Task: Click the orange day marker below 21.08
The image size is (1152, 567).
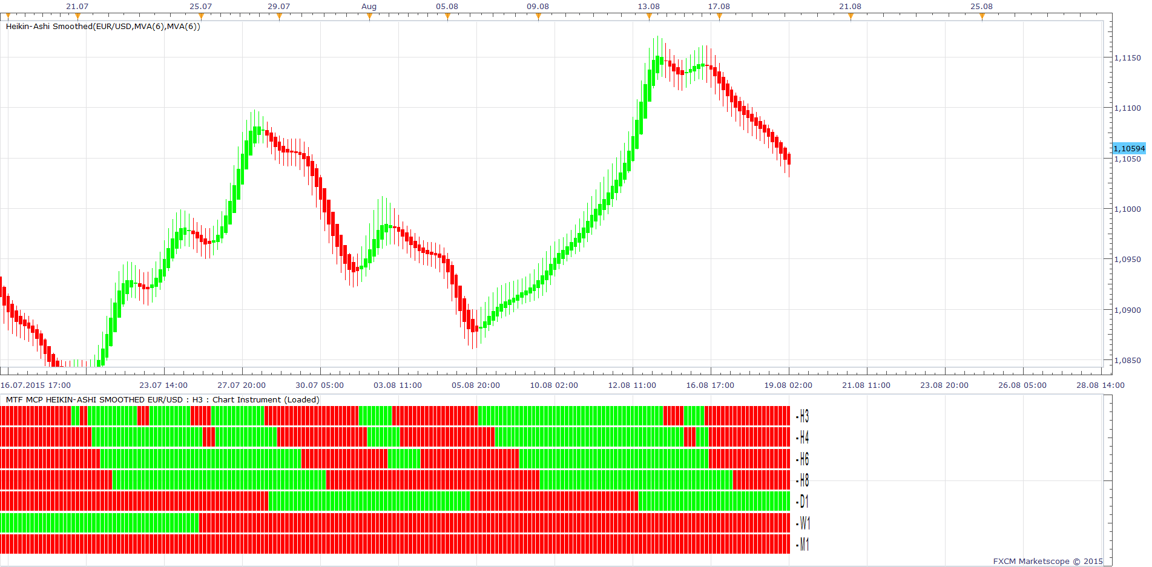Action: pos(851,16)
